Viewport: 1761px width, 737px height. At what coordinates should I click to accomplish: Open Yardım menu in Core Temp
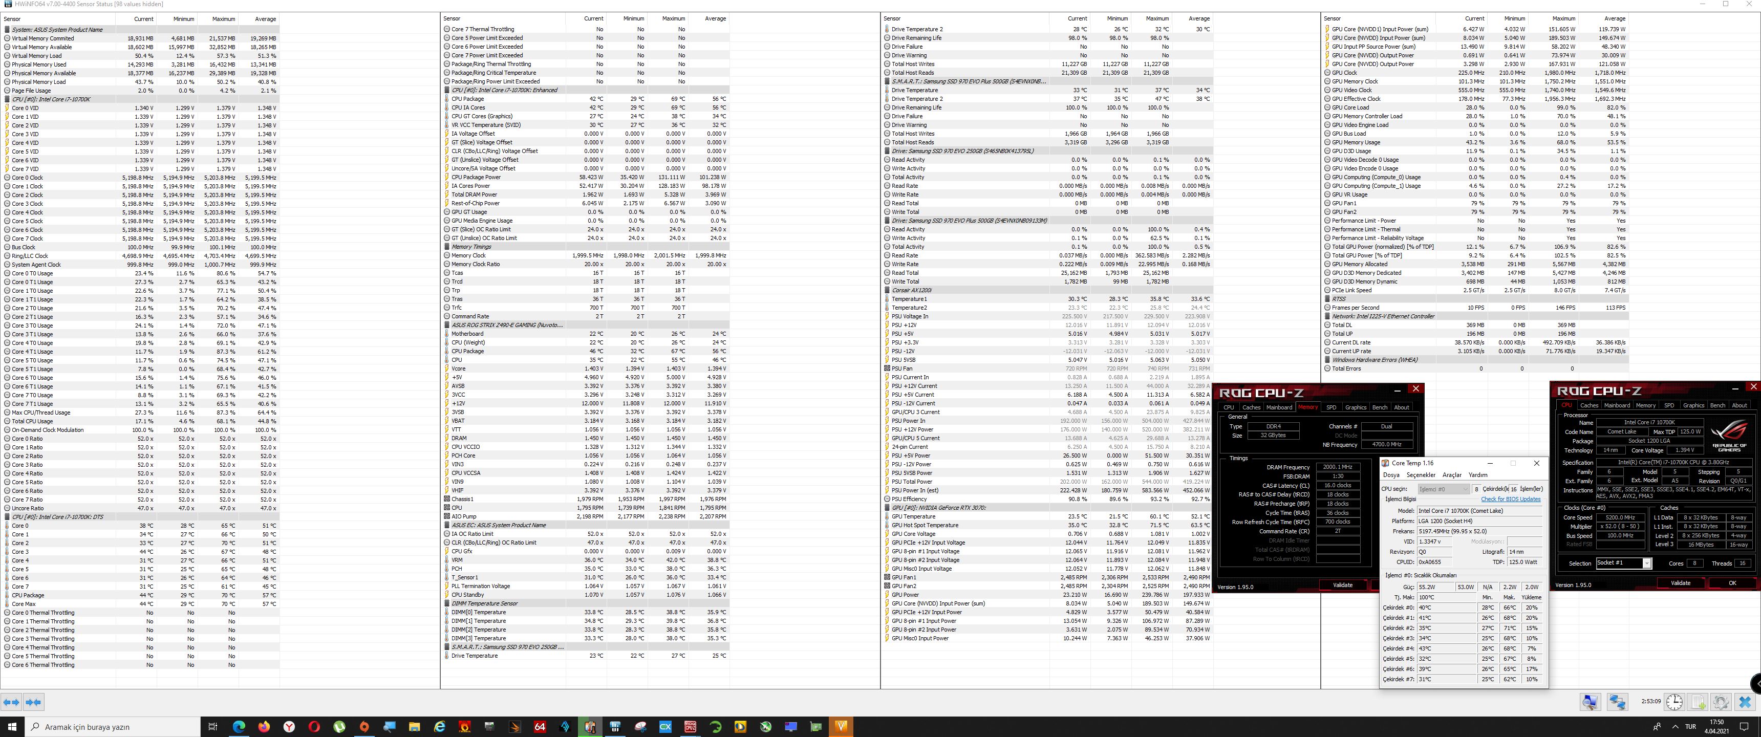point(1477,474)
